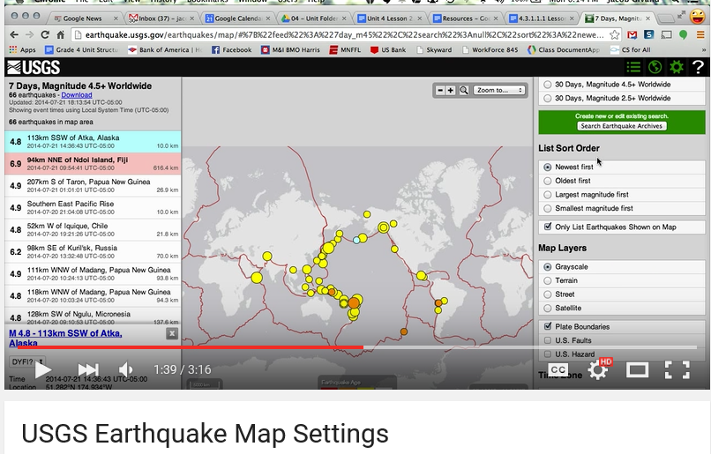Viewport: 711px width, 454px height.
Task: Open M 4.8 - 113km SSW of Atka link
Action: point(66,338)
